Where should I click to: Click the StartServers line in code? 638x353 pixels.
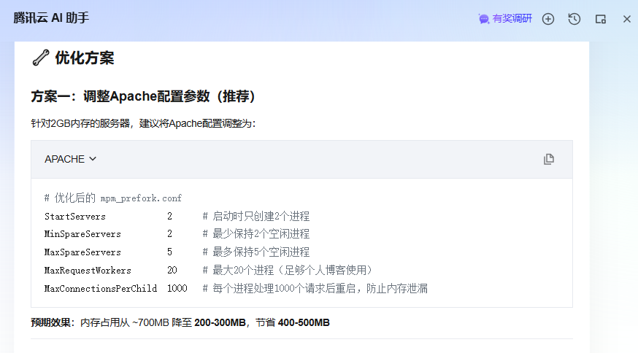(x=75, y=217)
